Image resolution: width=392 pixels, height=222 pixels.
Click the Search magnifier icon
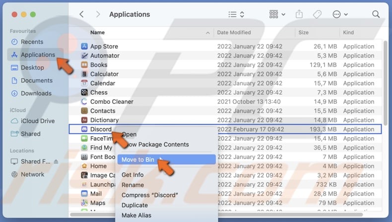376,14
